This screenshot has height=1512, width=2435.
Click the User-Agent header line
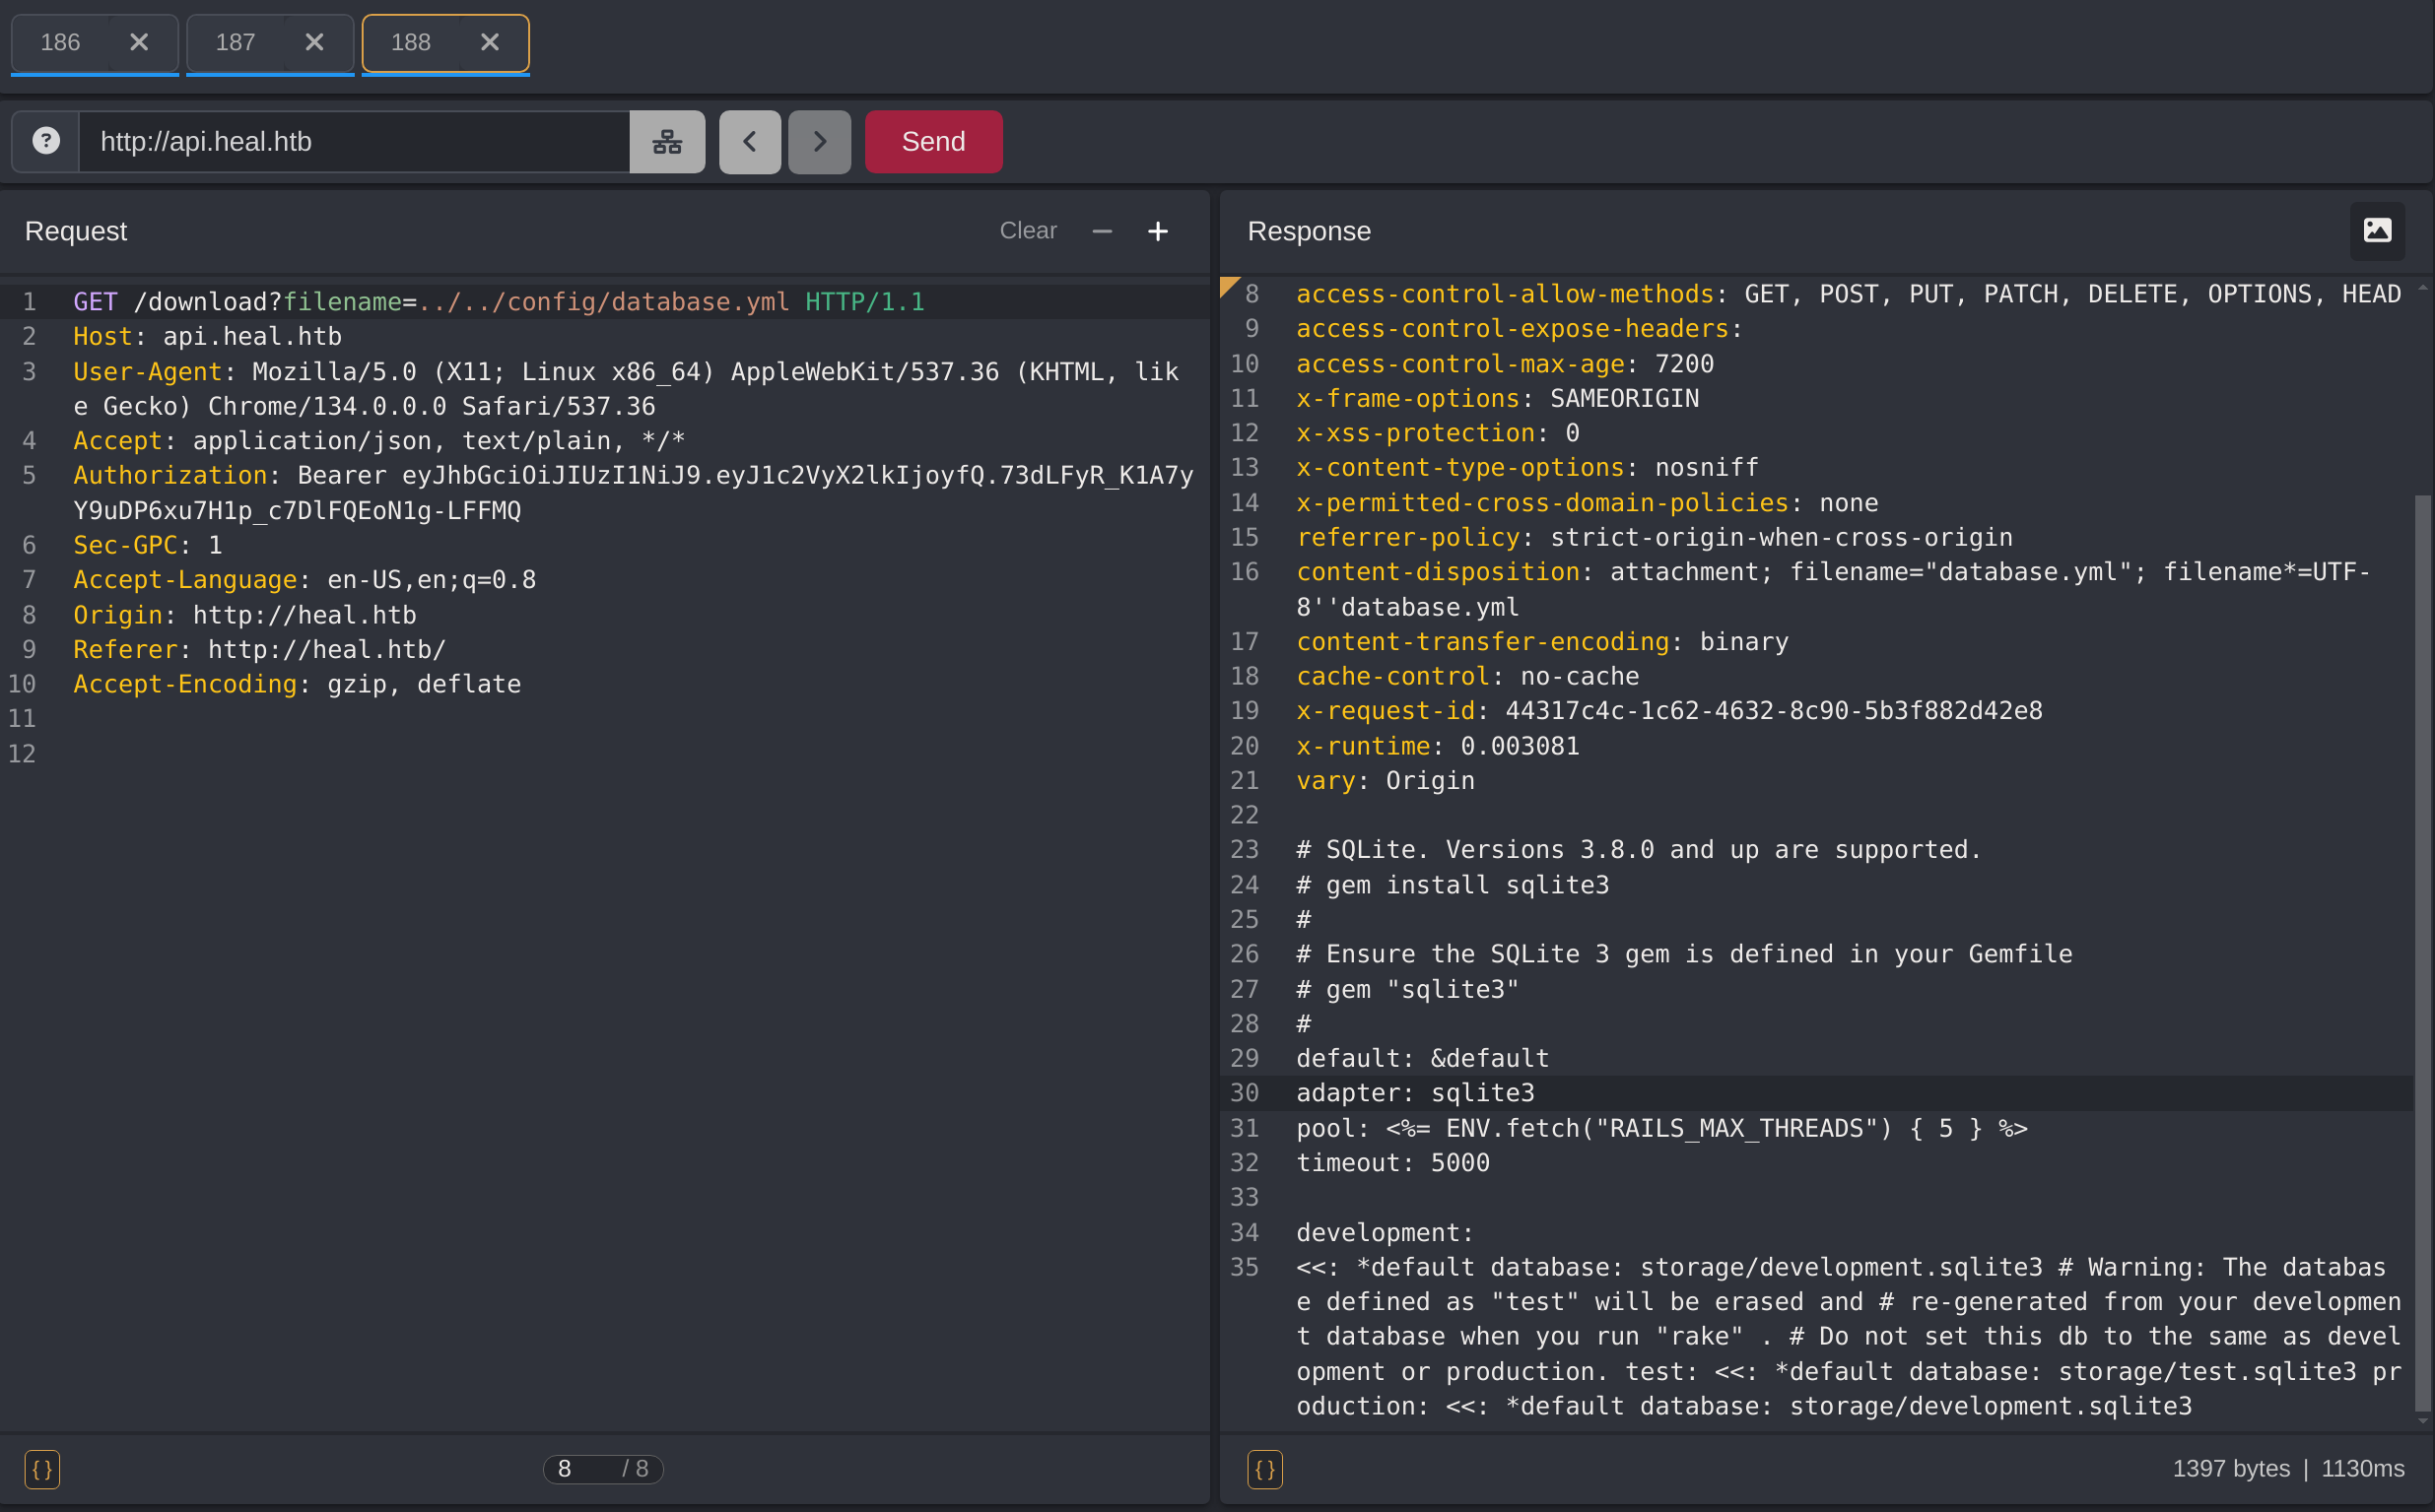coord(626,389)
